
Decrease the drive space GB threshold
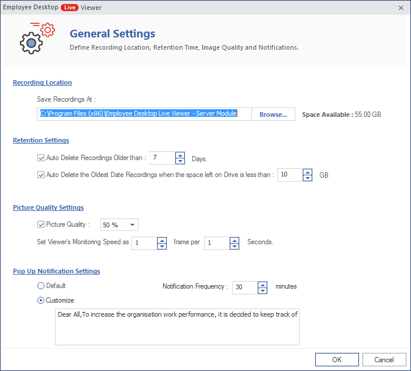(308, 178)
